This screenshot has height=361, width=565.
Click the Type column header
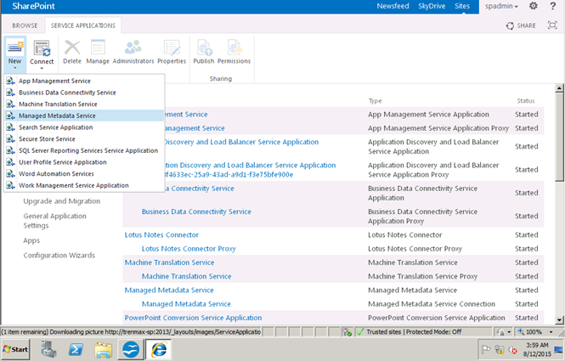(x=375, y=101)
